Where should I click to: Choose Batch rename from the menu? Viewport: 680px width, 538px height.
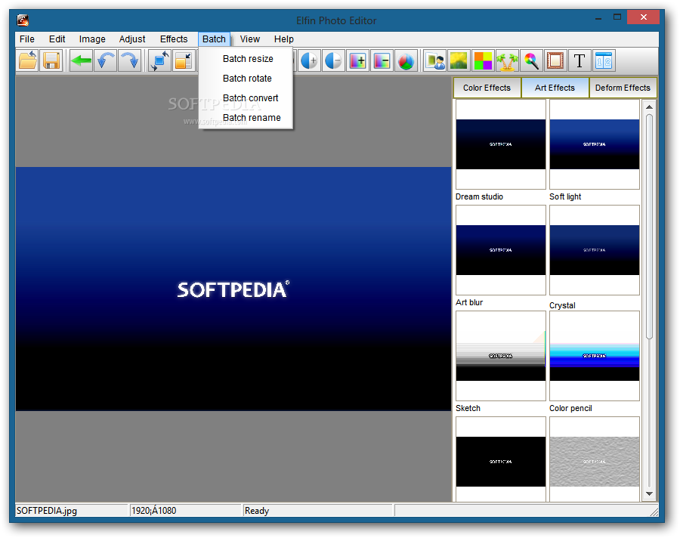pos(246,118)
